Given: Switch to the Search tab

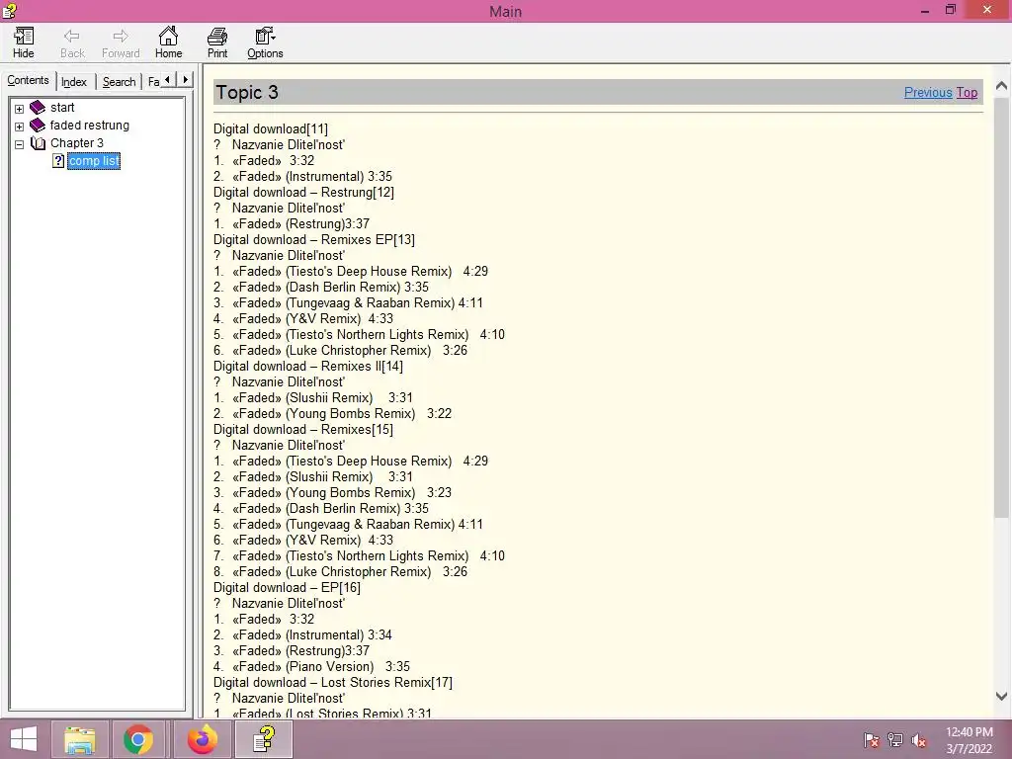Looking at the screenshot, I should [x=119, y=82].
